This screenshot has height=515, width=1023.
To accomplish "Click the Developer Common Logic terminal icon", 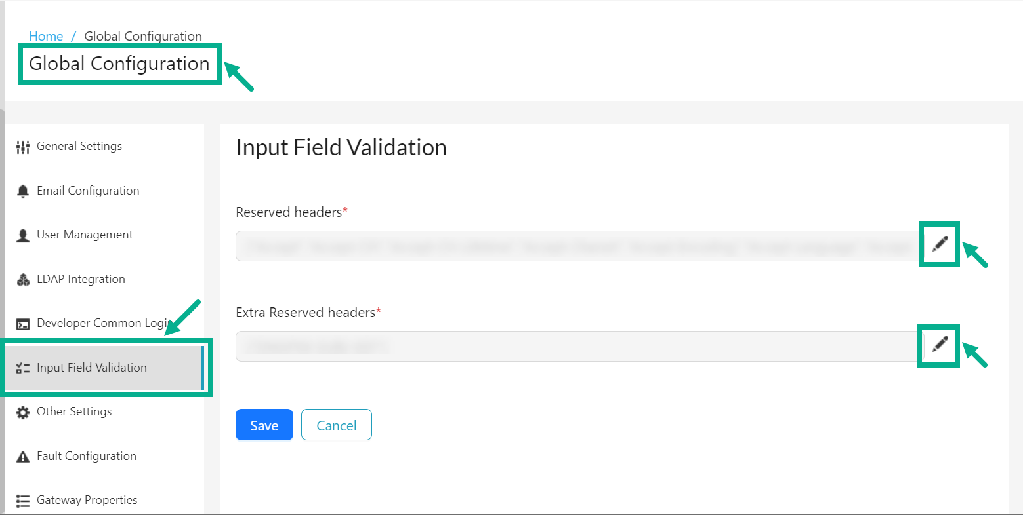I will click(x=22, y=322).
